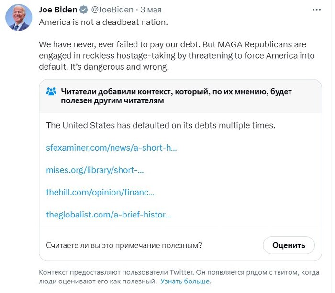
Task: Follow the thehill.com opinion link
Action: [x=100, y=192]
